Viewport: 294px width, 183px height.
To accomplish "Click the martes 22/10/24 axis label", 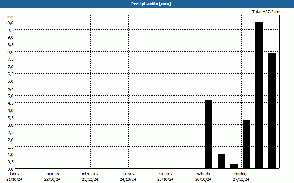I will click(53, 176).
